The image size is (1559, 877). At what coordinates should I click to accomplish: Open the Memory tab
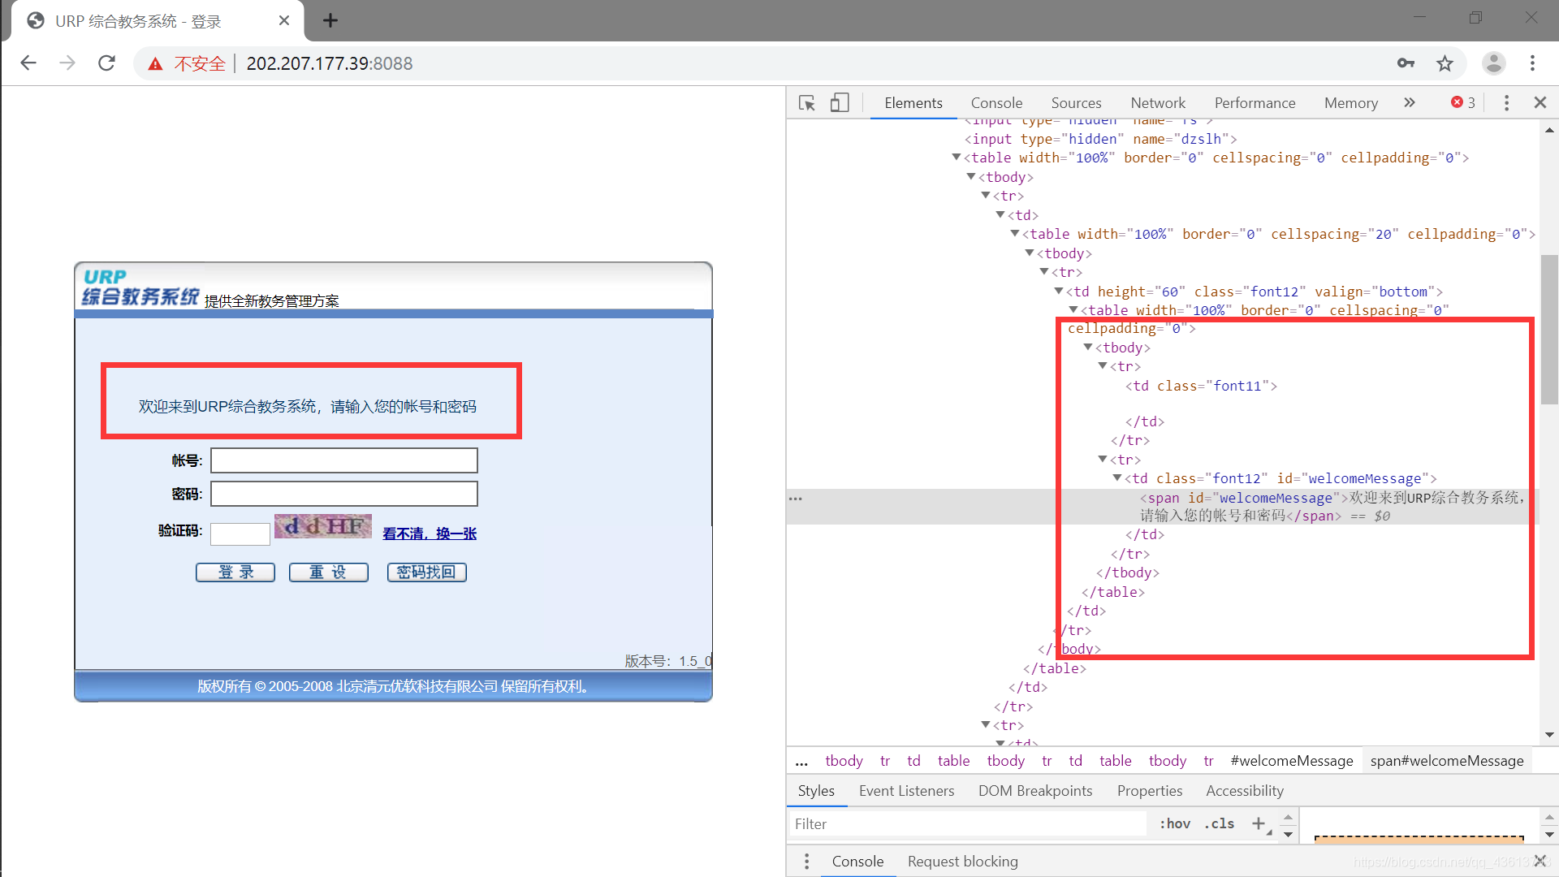tap(1351, 103)
